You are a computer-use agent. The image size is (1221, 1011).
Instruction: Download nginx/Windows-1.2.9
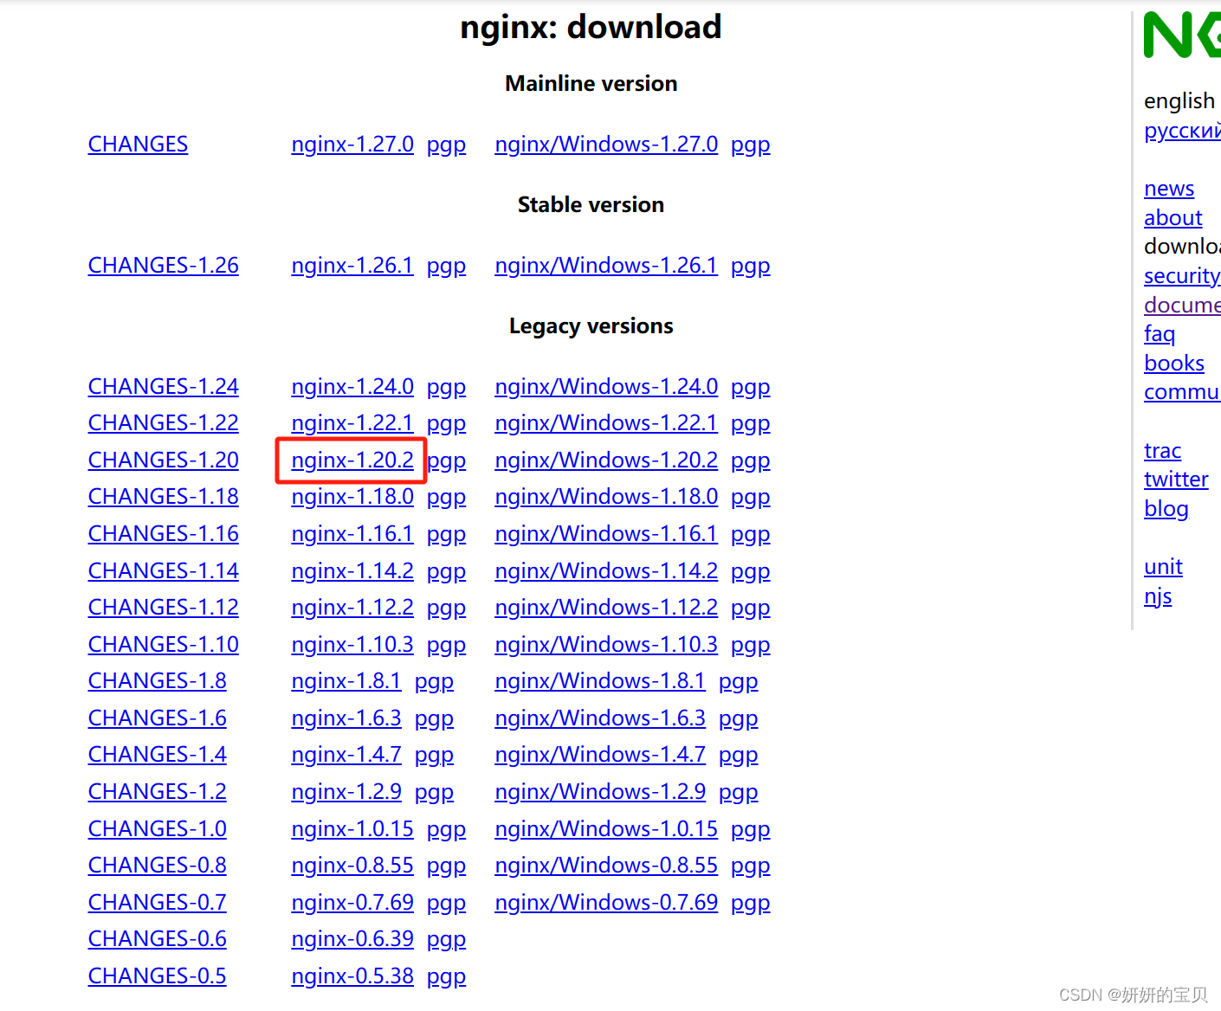pyautogui.click(x=600, y=792)
